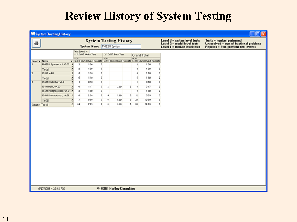
Task: Click the 10.69 Unresolved cell in Level 1 Total
Action: 145,100
